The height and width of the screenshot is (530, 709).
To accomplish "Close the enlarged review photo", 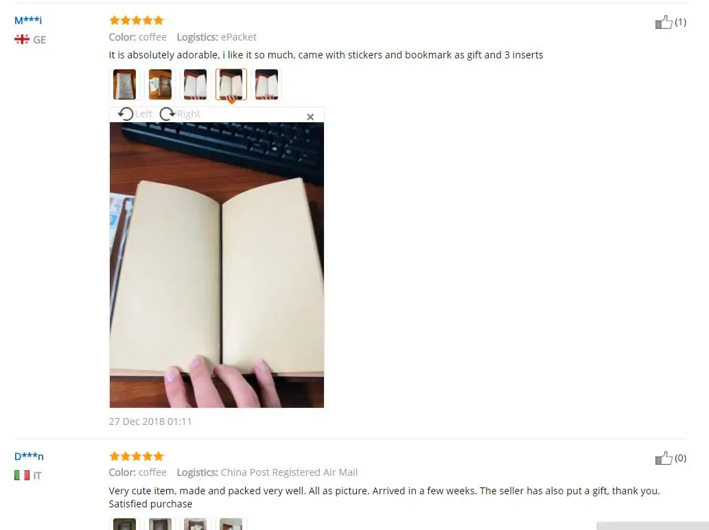I will click(x=310, y=117).
